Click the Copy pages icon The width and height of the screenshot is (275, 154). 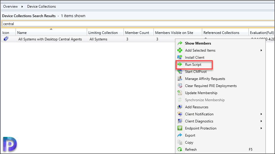point(180,142)
